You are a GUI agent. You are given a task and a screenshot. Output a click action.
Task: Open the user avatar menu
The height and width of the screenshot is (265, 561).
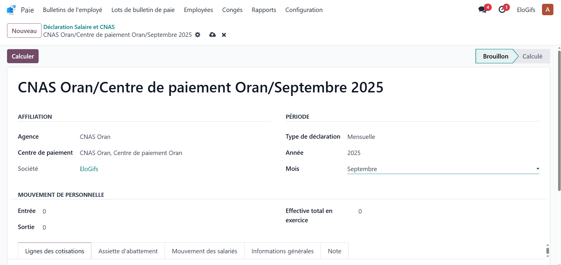548,9
